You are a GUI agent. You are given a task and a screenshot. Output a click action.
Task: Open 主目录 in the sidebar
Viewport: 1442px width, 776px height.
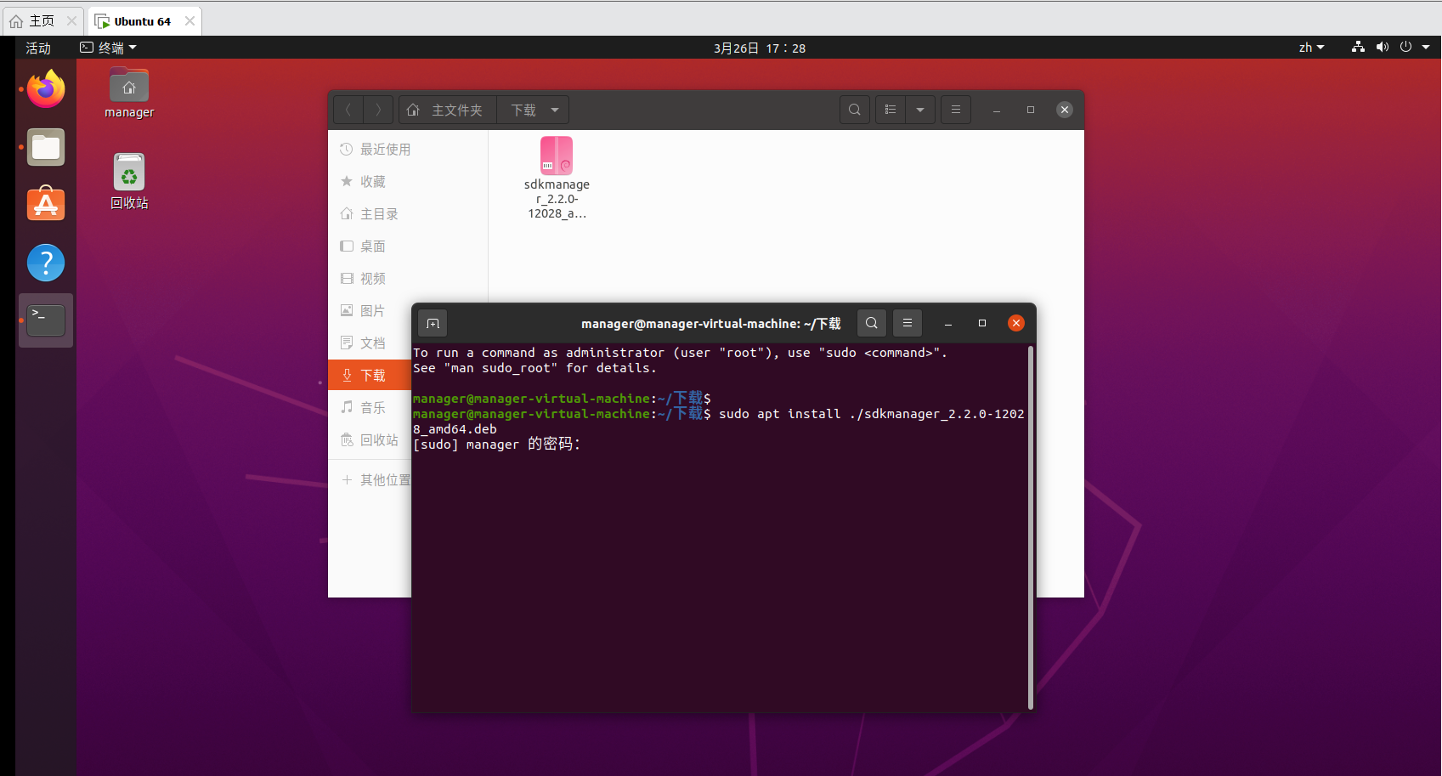pos(408,214)
